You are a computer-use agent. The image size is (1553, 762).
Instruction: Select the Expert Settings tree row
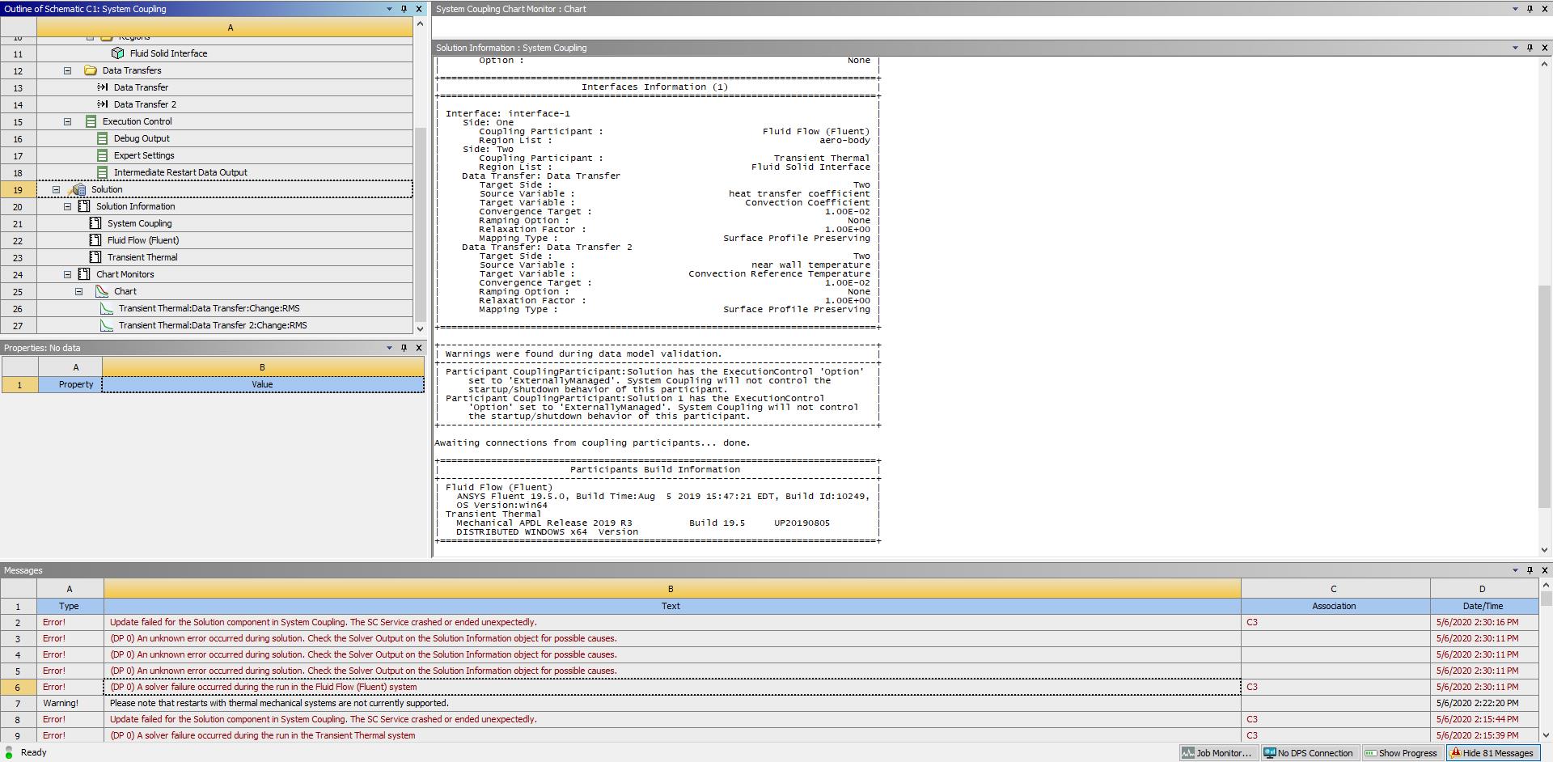click(x=224, y=155)
